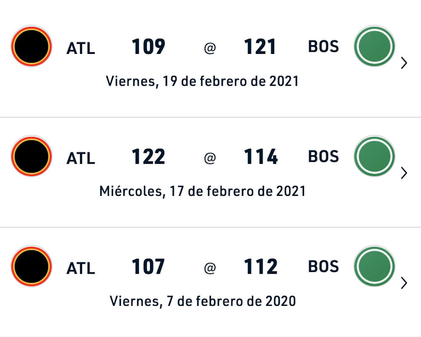Click ATL logo in 7 de febrero 2020 game
The height and width of the screenshot is (337, 421).
pyautogui.click(x=32, y=266)
